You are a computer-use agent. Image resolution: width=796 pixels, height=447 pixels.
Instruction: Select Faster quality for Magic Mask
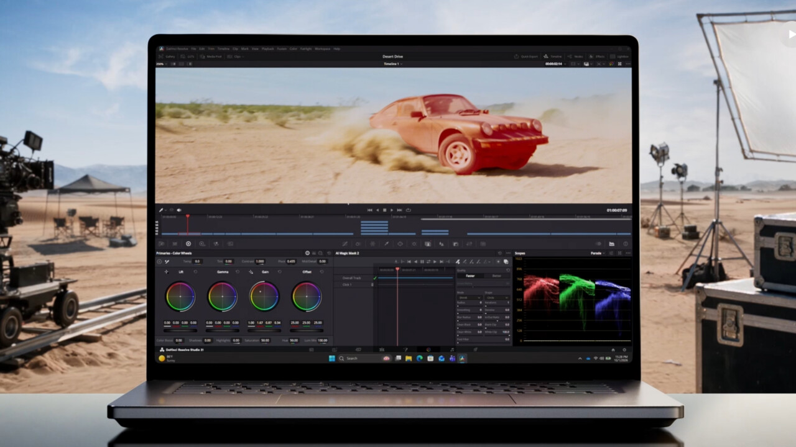pos(470,276)
